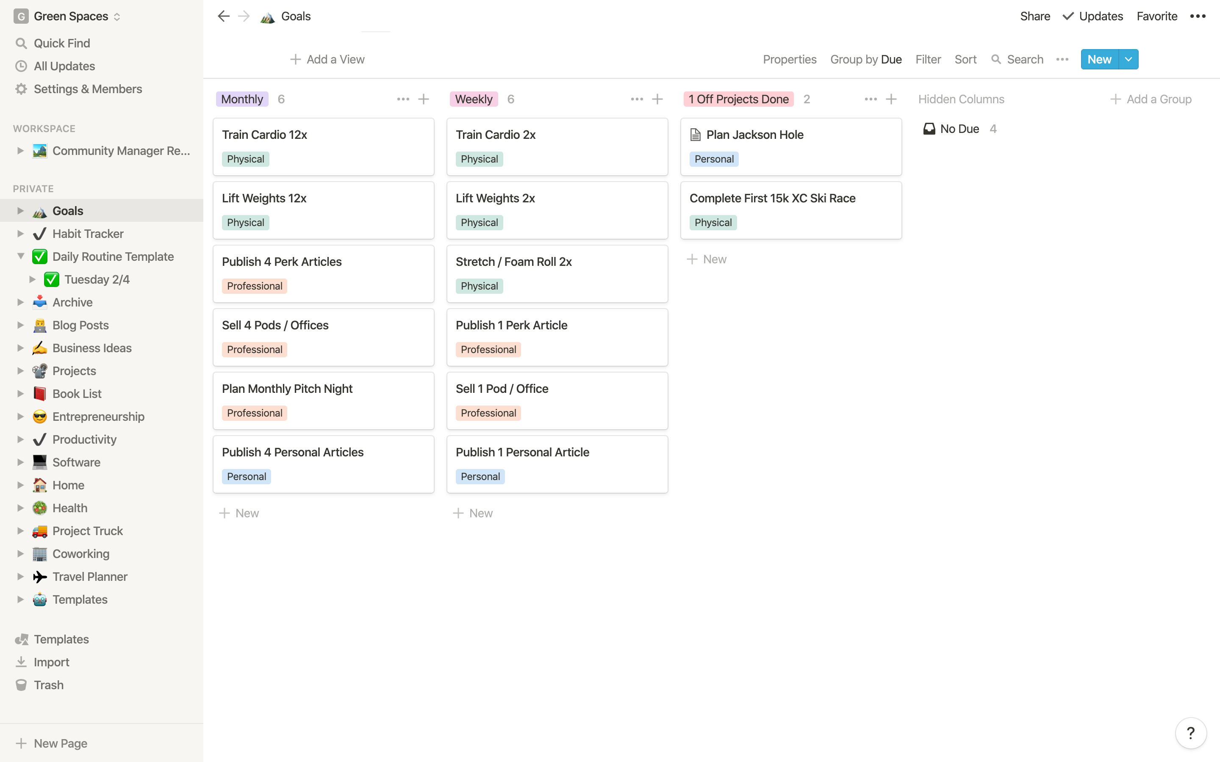
Task: Click Add a View button
Action: click(328, 59)
